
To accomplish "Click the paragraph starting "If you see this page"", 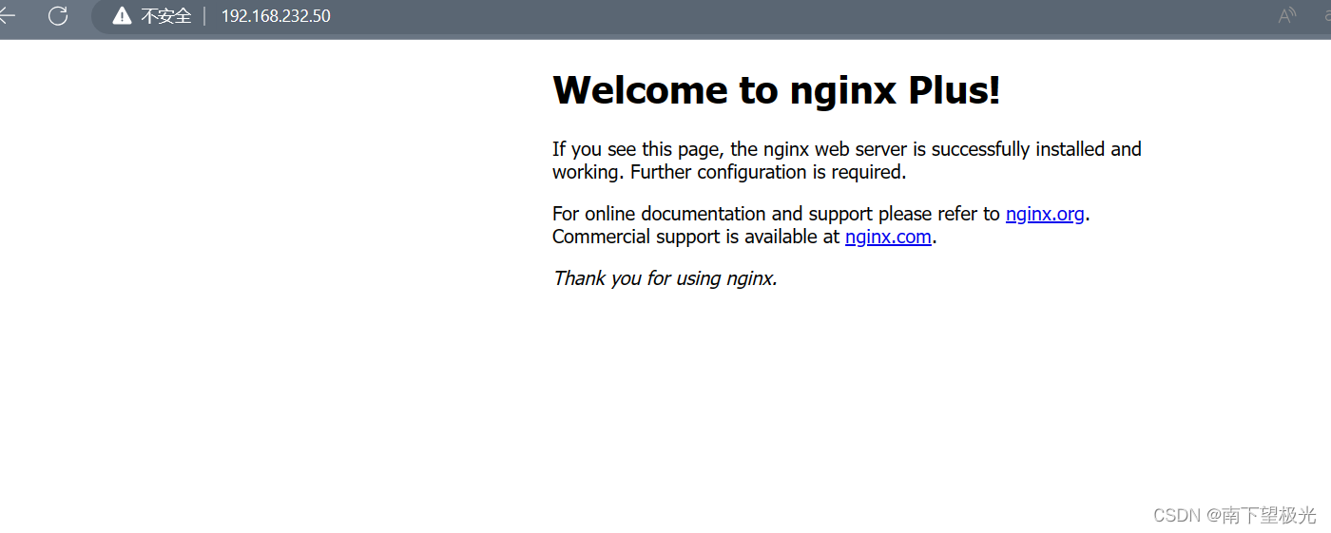I will click(847, 161).
